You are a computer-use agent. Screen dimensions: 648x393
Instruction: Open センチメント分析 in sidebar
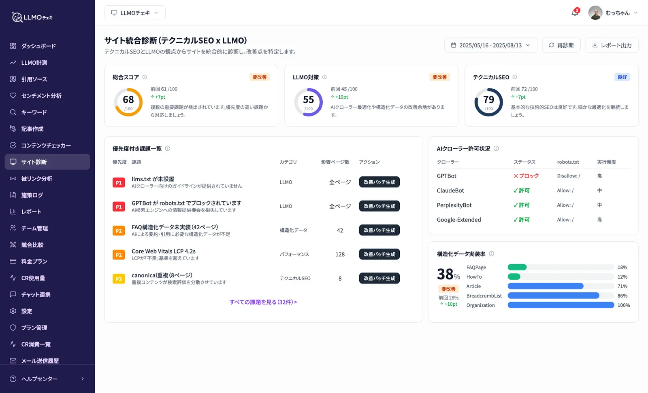tap(47, 96)
